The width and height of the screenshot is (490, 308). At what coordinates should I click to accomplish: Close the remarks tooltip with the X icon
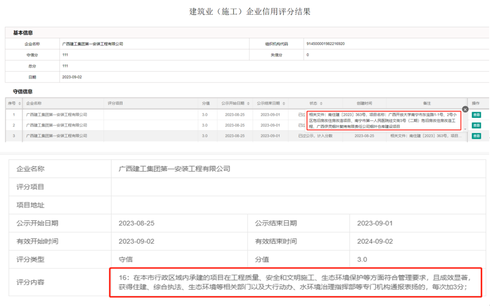click(x=465, y=109)
